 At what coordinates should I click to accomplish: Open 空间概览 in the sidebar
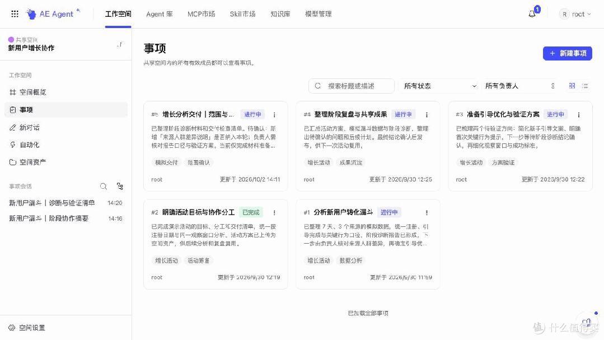[x=66, y=92]
